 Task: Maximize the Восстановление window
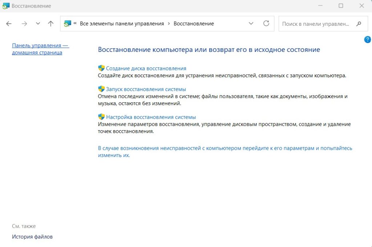[x=341, y=6]
